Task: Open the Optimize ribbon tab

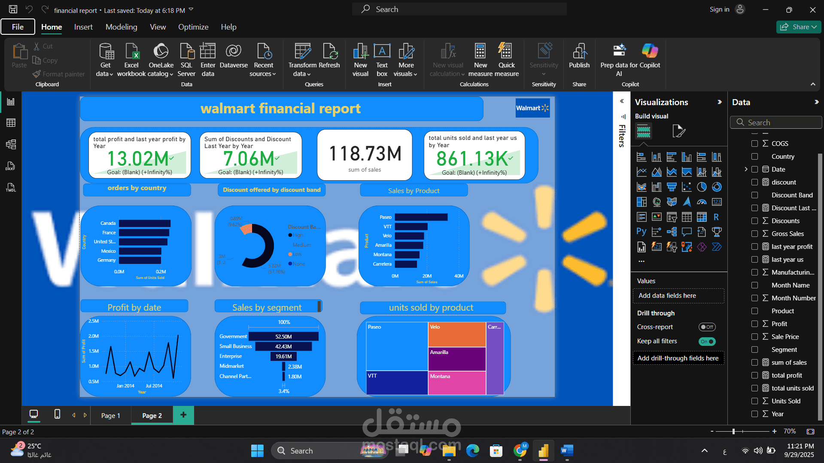Action: point(193,27)
